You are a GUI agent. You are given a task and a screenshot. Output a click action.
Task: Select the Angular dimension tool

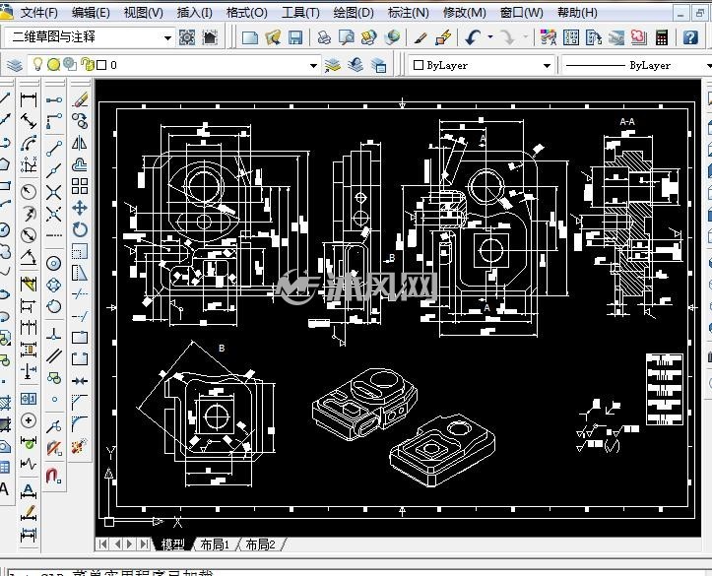pyautogui.click(x=29, y=257)
